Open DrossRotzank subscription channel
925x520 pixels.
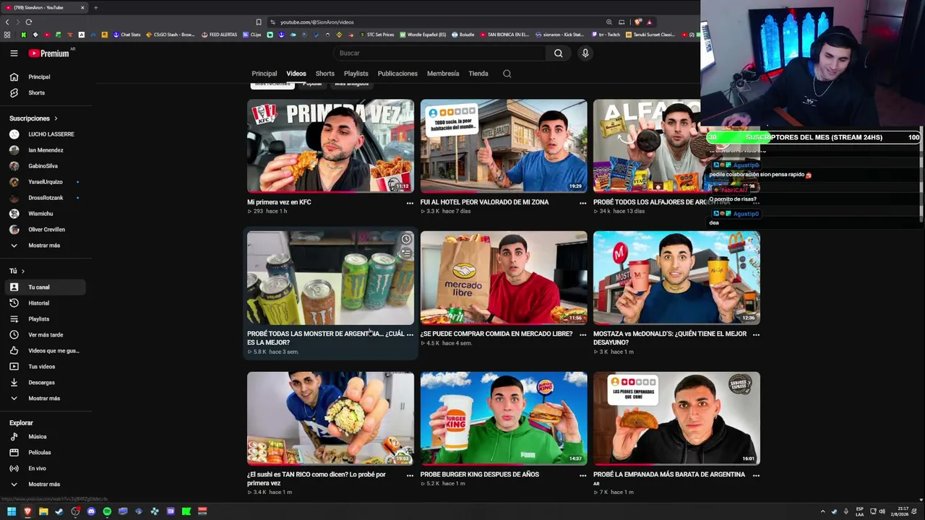[43, 198]
